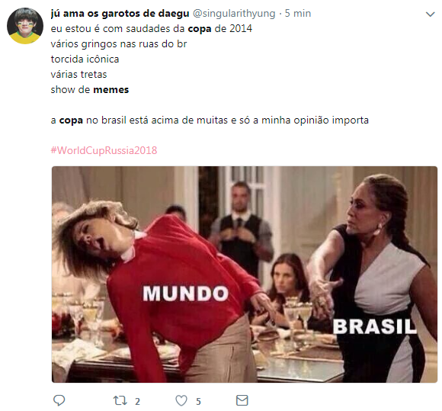Open the @singularithyung handle profile

(x=234, y=13)
